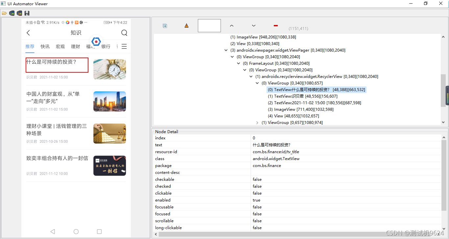Capture compressed hierarchy screenshot (second phone icon)
449x239 pixels.
(x=19, y=13)
